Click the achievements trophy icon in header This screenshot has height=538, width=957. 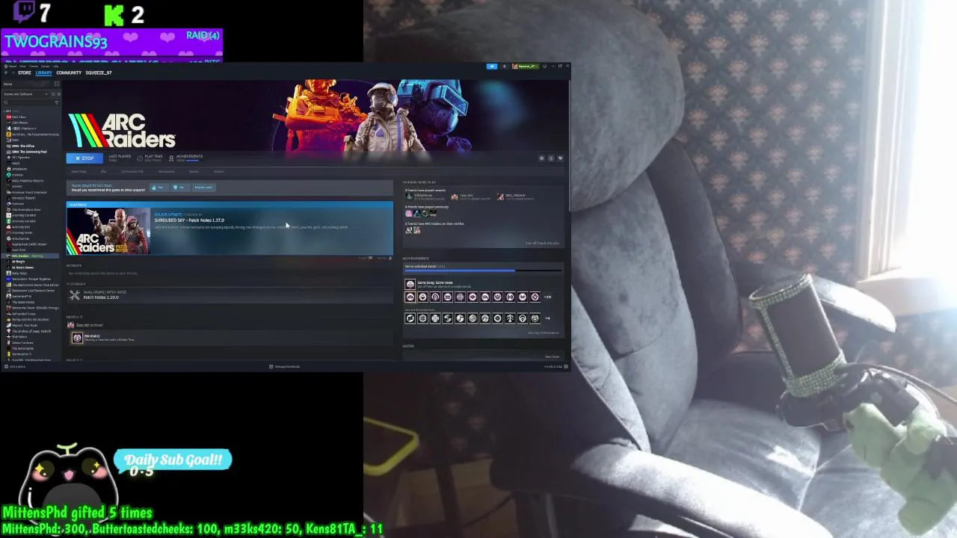point(171,158)
